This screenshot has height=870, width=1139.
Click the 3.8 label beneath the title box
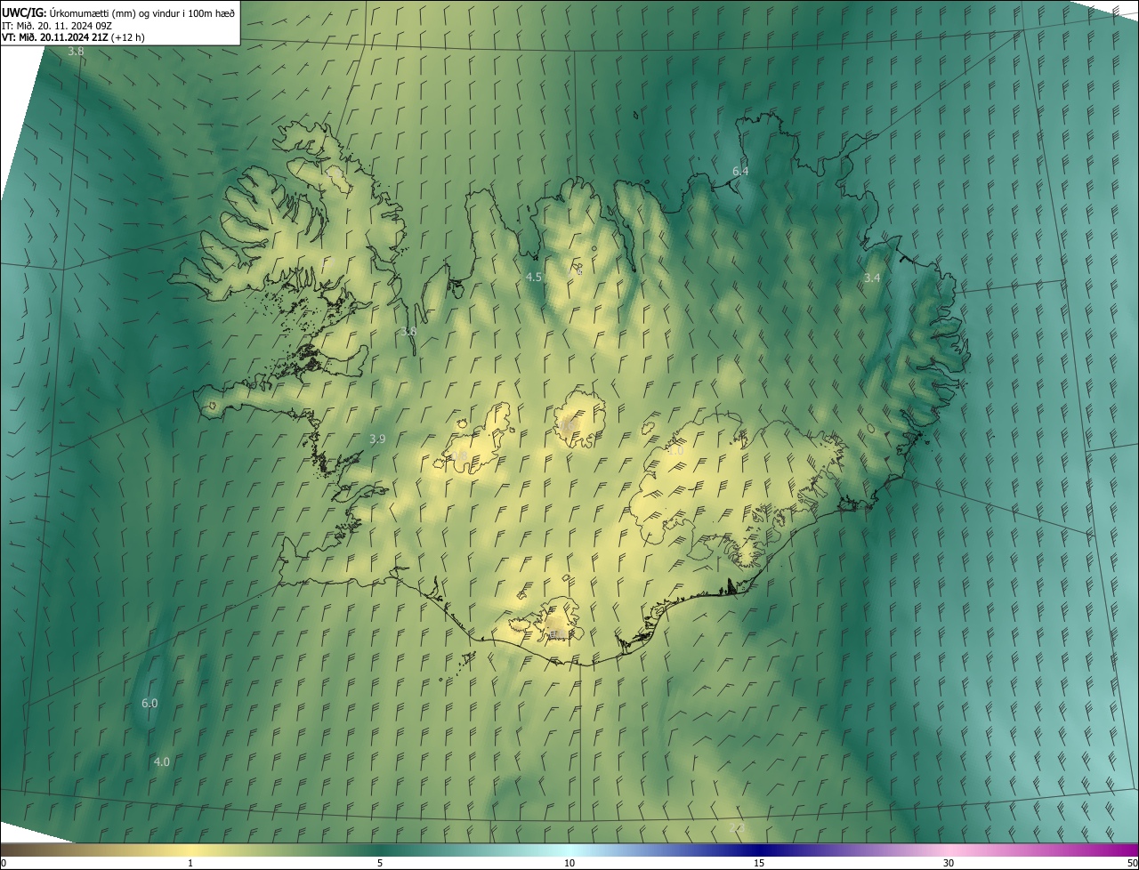coord(77,52)
